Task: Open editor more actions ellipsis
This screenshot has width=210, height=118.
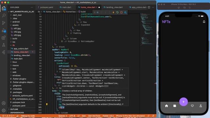Action: (153, 7)
